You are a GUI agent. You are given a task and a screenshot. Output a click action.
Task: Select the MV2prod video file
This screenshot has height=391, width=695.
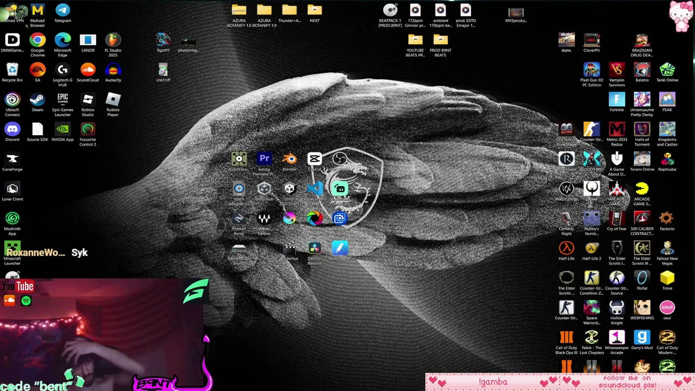(516, 12)
